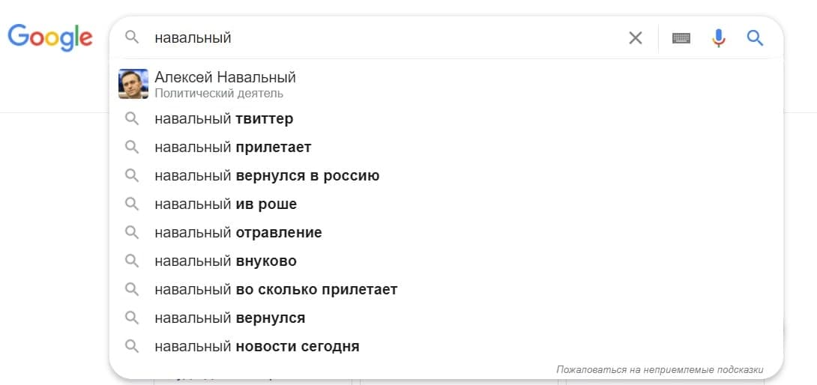
Task: Click inside the search box containing навальный
Action: pyautogui.click(x=385, y=38)
